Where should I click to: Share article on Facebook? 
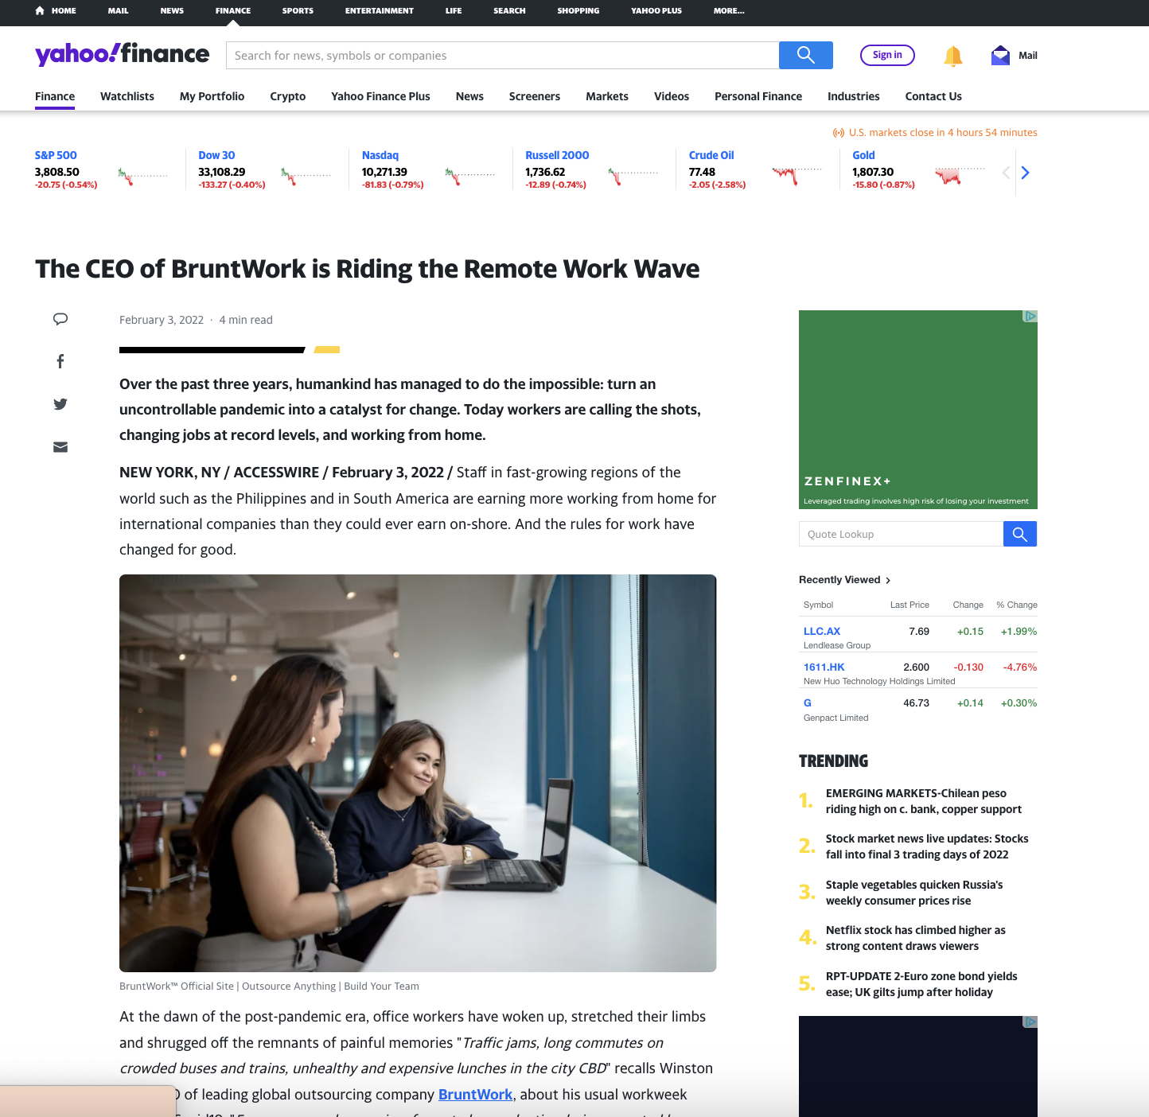pos(60,362)
